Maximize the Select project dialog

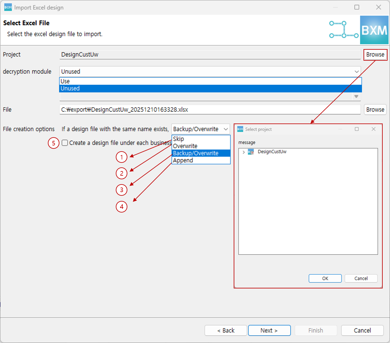(x=357, y=129)
